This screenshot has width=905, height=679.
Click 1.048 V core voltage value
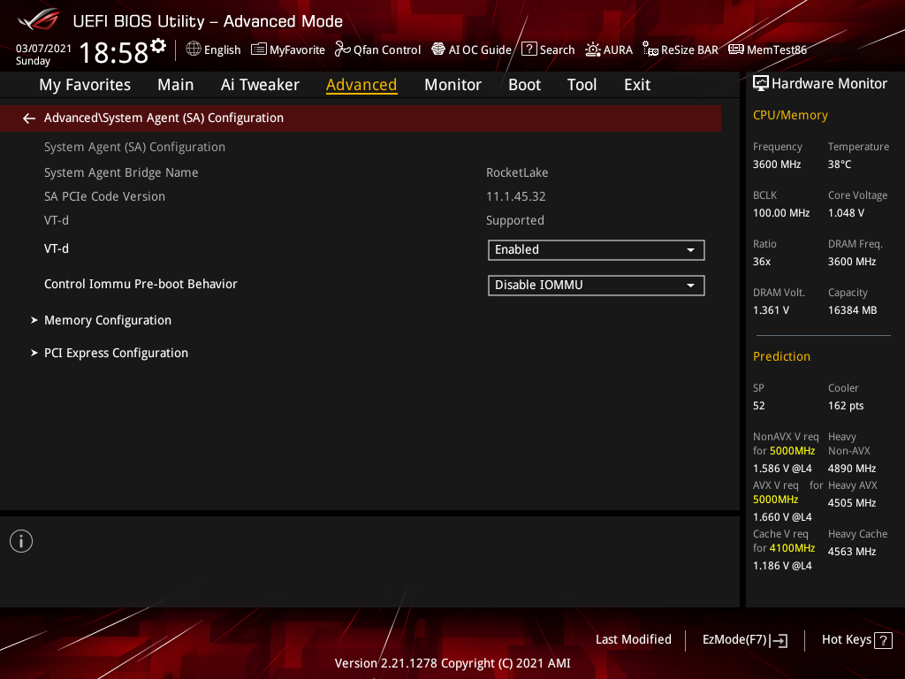[846, 213]
